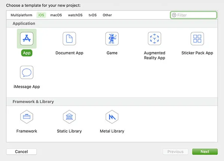Select the Framework template icon
Screen dimensions: 224x161
27,117
